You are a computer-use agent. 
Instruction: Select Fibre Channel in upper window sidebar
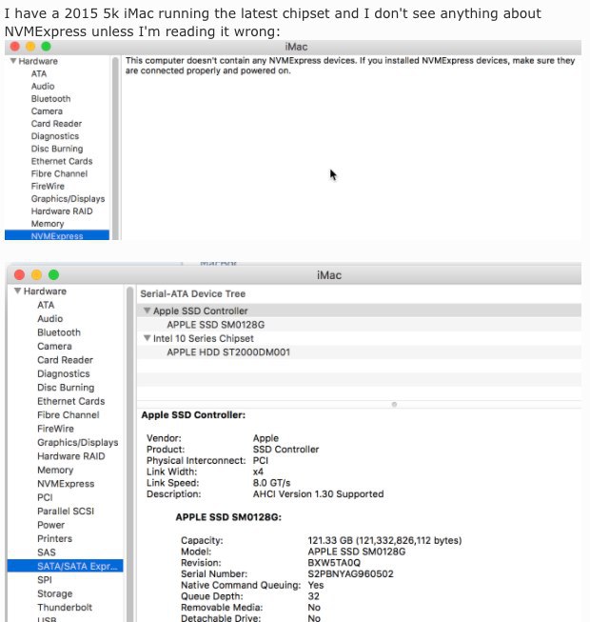point(59,173)
